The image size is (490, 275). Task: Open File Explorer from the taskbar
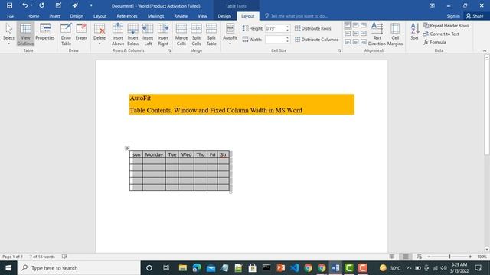pos(183,268)
